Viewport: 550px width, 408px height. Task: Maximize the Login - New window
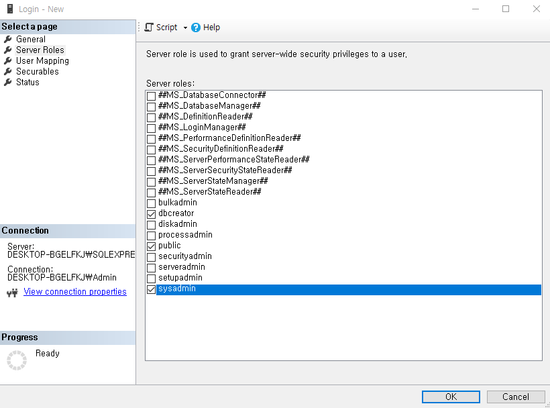coord(506,9)
